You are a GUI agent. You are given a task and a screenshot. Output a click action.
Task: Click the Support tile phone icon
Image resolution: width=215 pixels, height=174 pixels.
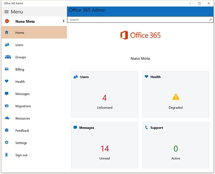[147, 127]
